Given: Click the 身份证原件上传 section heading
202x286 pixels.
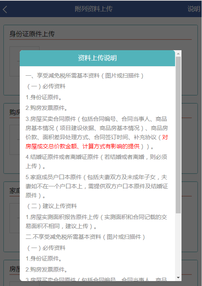Looking at the screenshot, I should 32,34.
